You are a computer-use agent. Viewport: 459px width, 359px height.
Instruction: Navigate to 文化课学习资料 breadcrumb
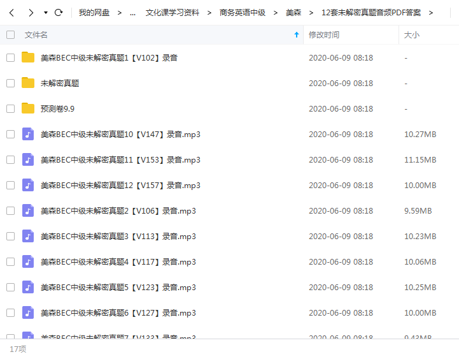(x=173, y=13)
